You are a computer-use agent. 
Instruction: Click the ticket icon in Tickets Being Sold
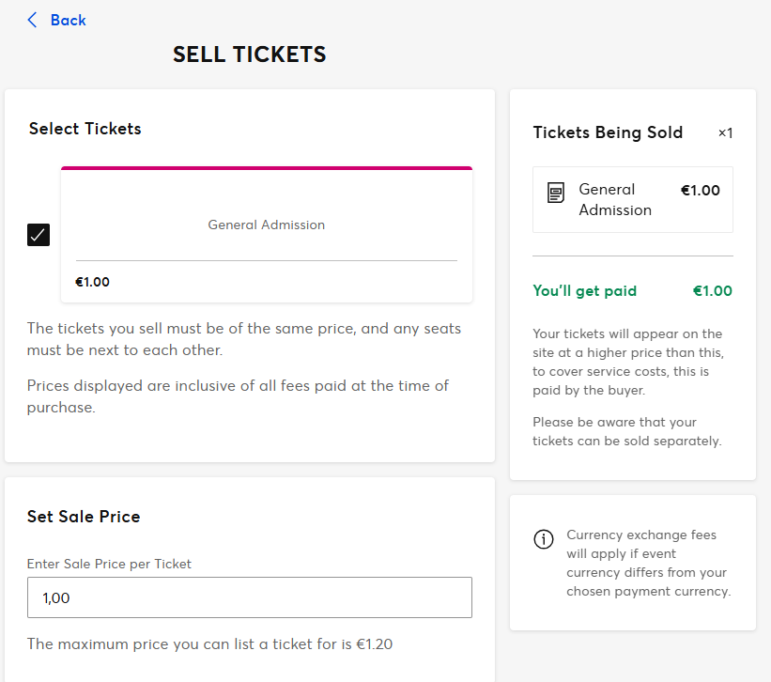(556, 194)
